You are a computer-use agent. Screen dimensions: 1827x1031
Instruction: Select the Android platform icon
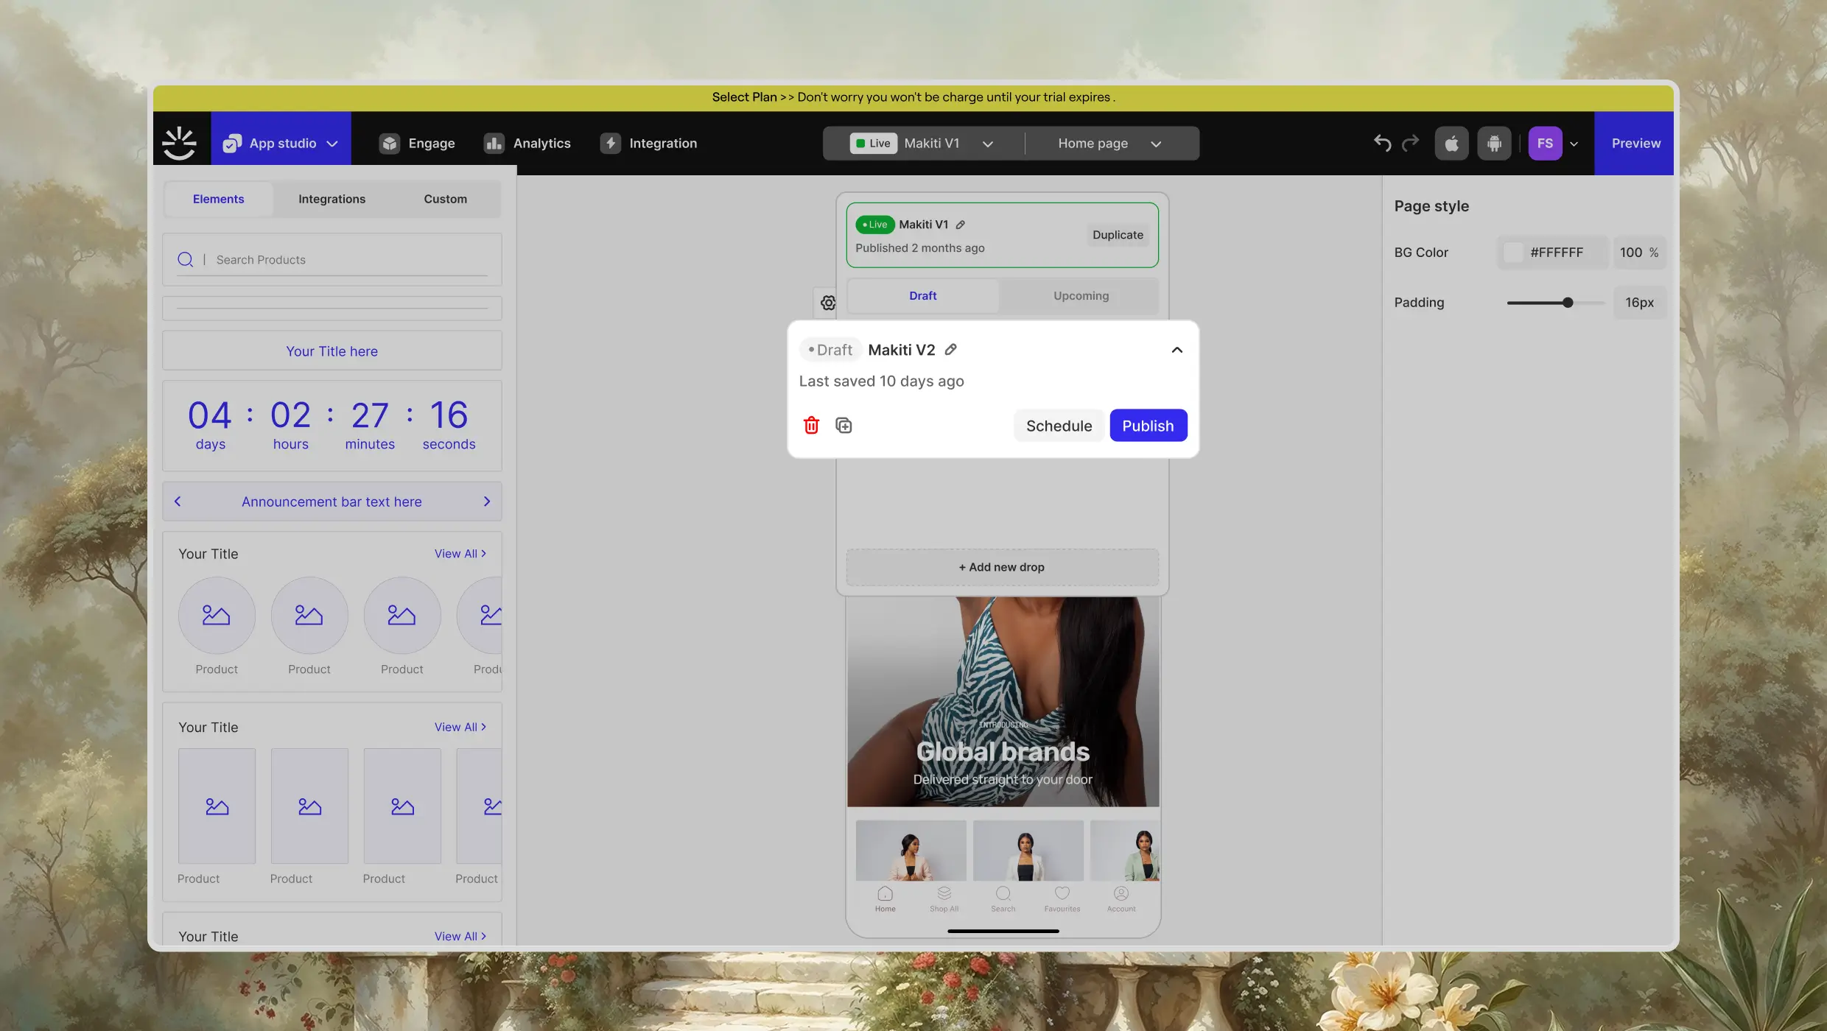[1494, 143]
